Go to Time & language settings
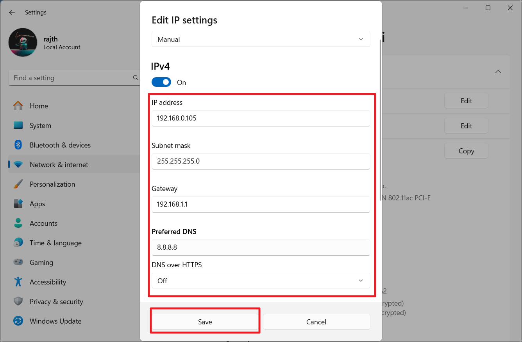This screenshot has height=342, width=522. coord(55,243)
